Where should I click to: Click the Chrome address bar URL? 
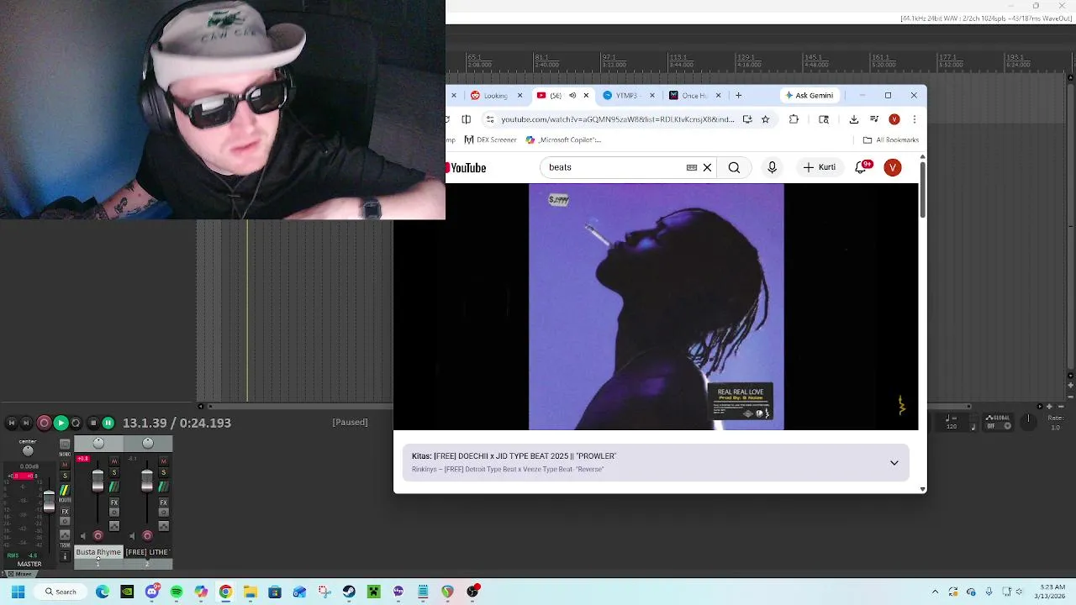pyautogui.click(x=618, y=119)
